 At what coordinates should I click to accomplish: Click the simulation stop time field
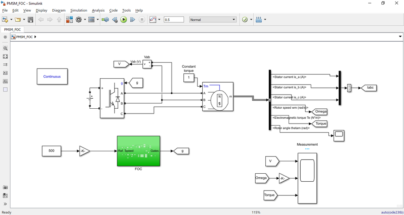coord(174,20)
